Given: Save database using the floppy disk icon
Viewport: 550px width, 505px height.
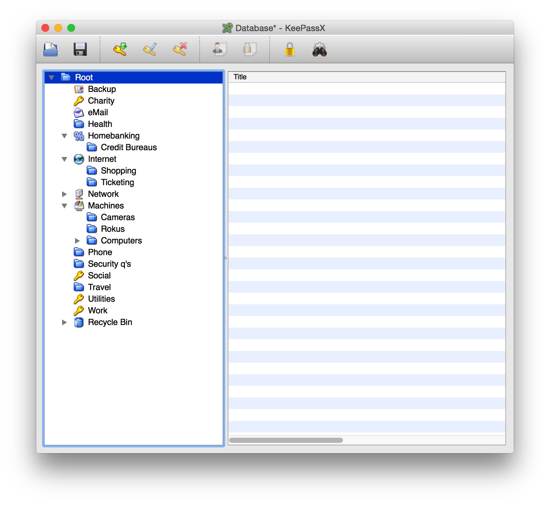Looking at the screenshot, I should pos(80,50).
